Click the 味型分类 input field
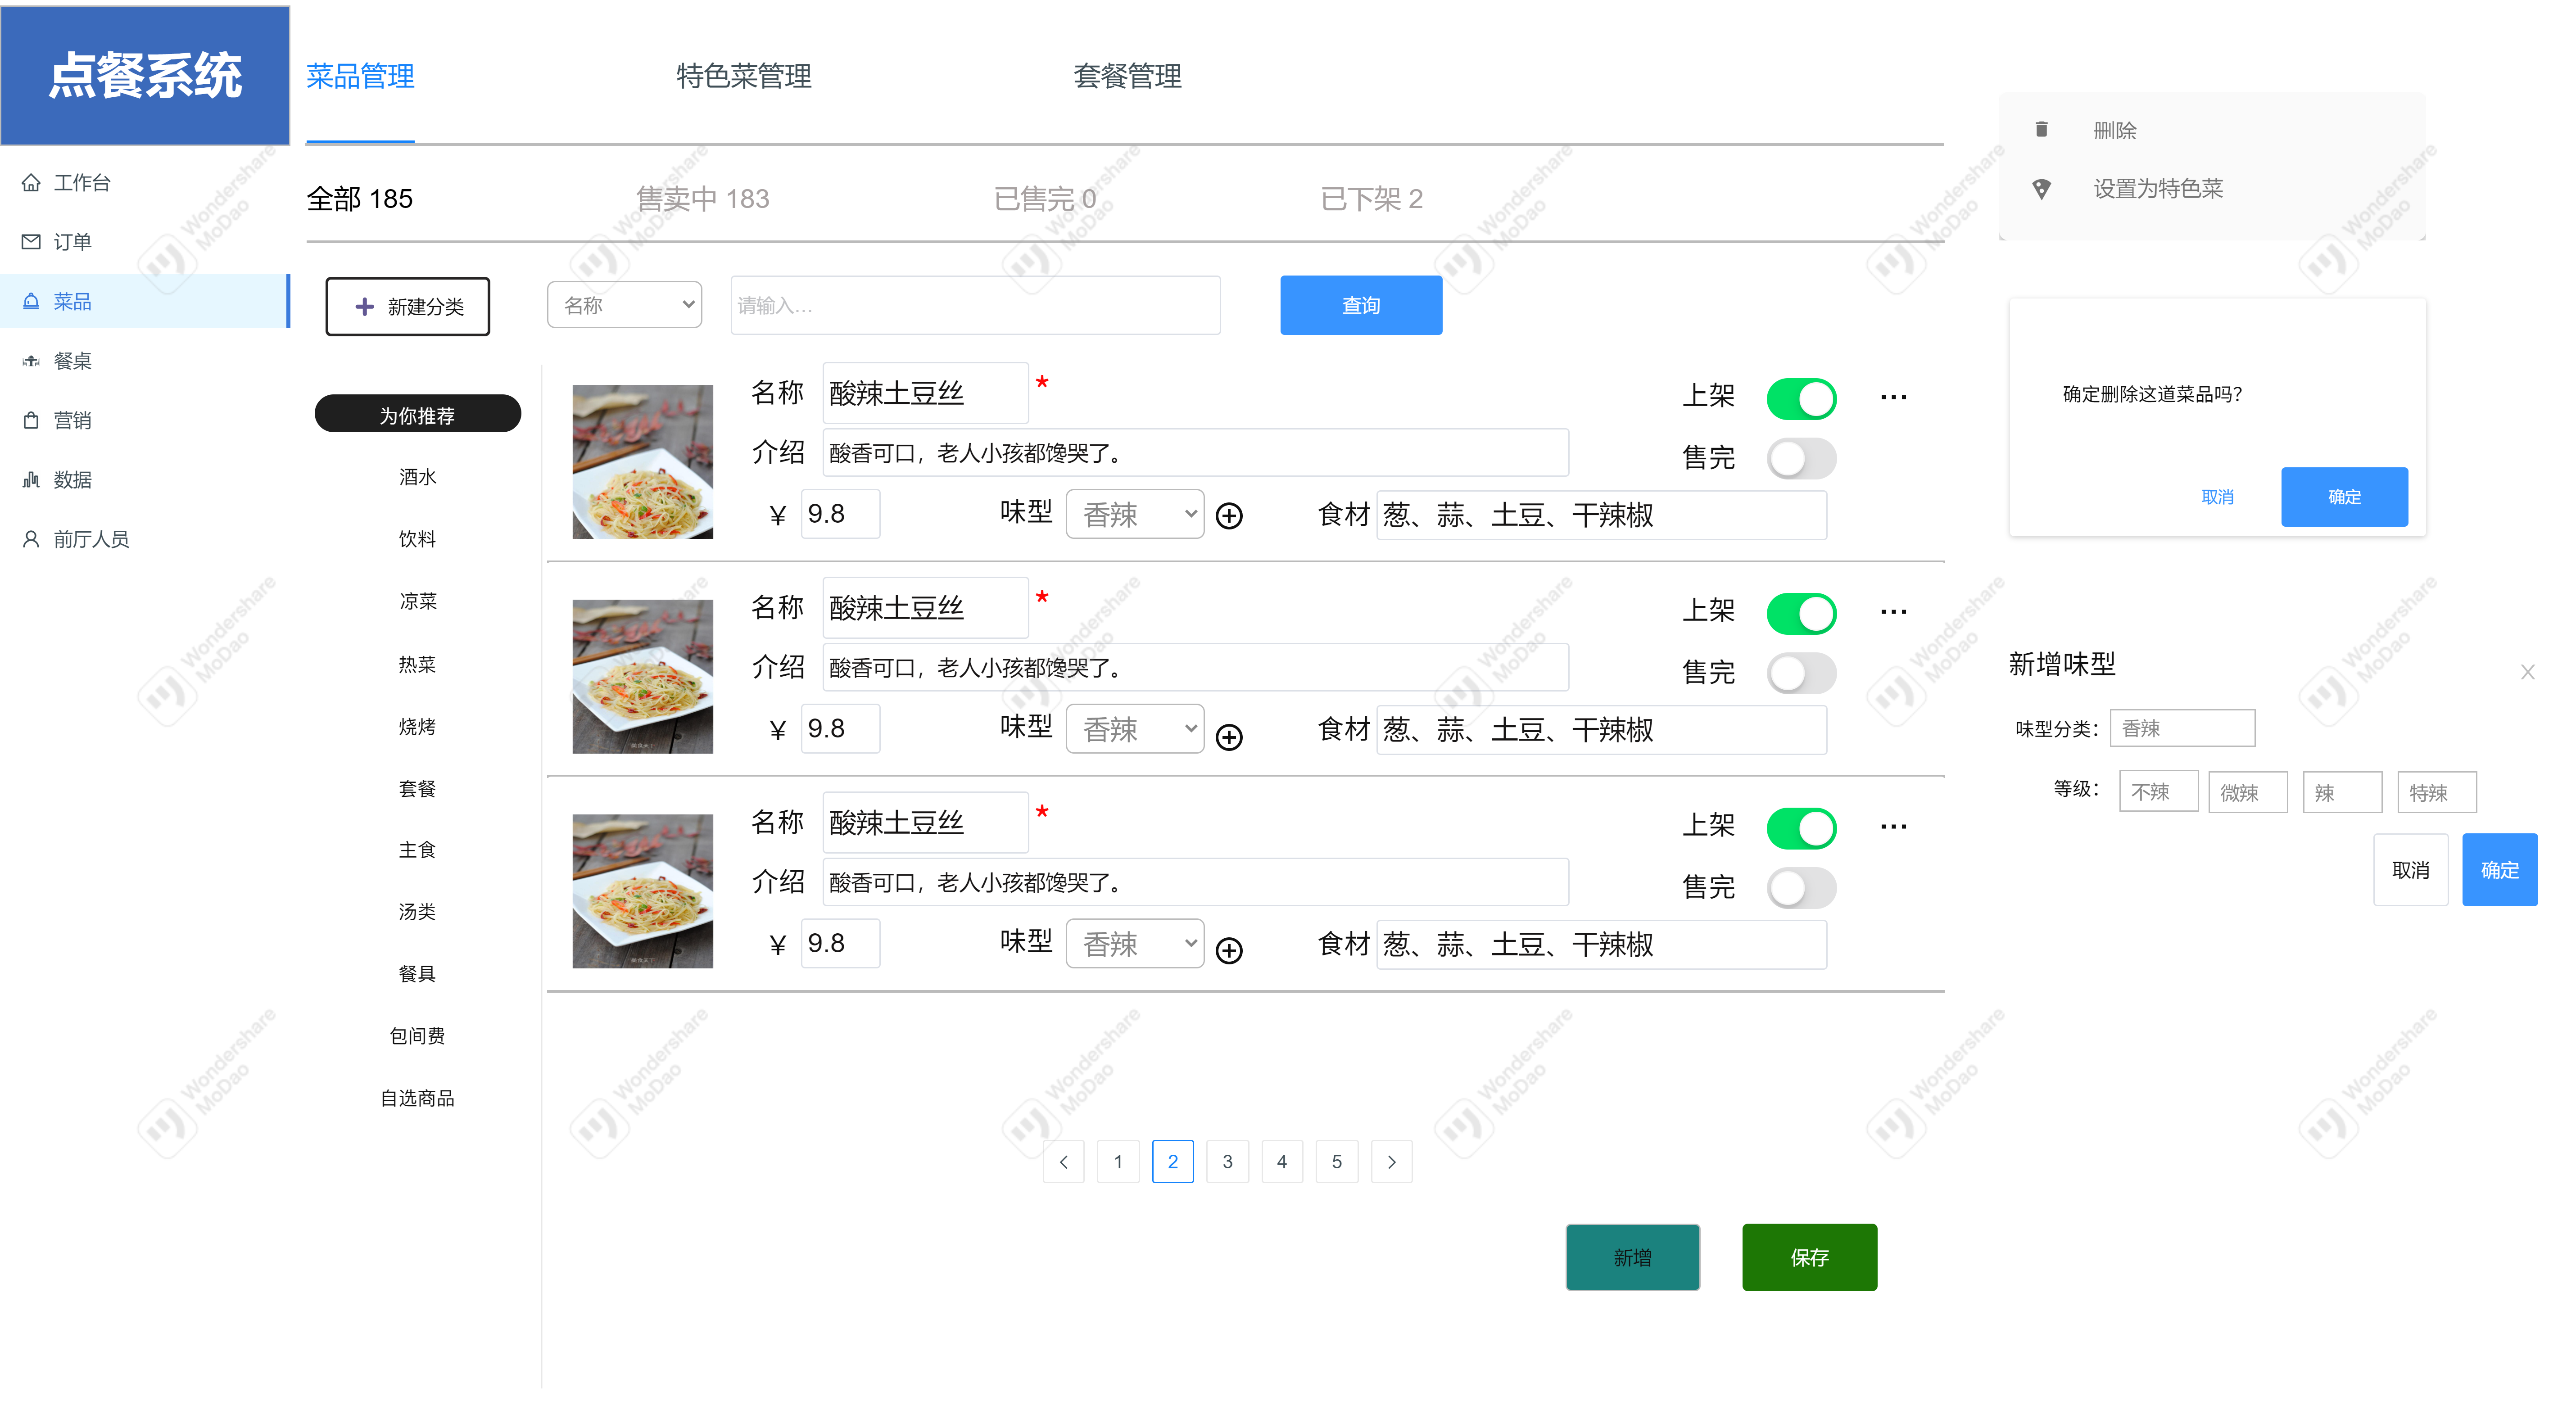Viewport: 2576px width, 1406px height. pyautogui.click(x=2182, y=728)
